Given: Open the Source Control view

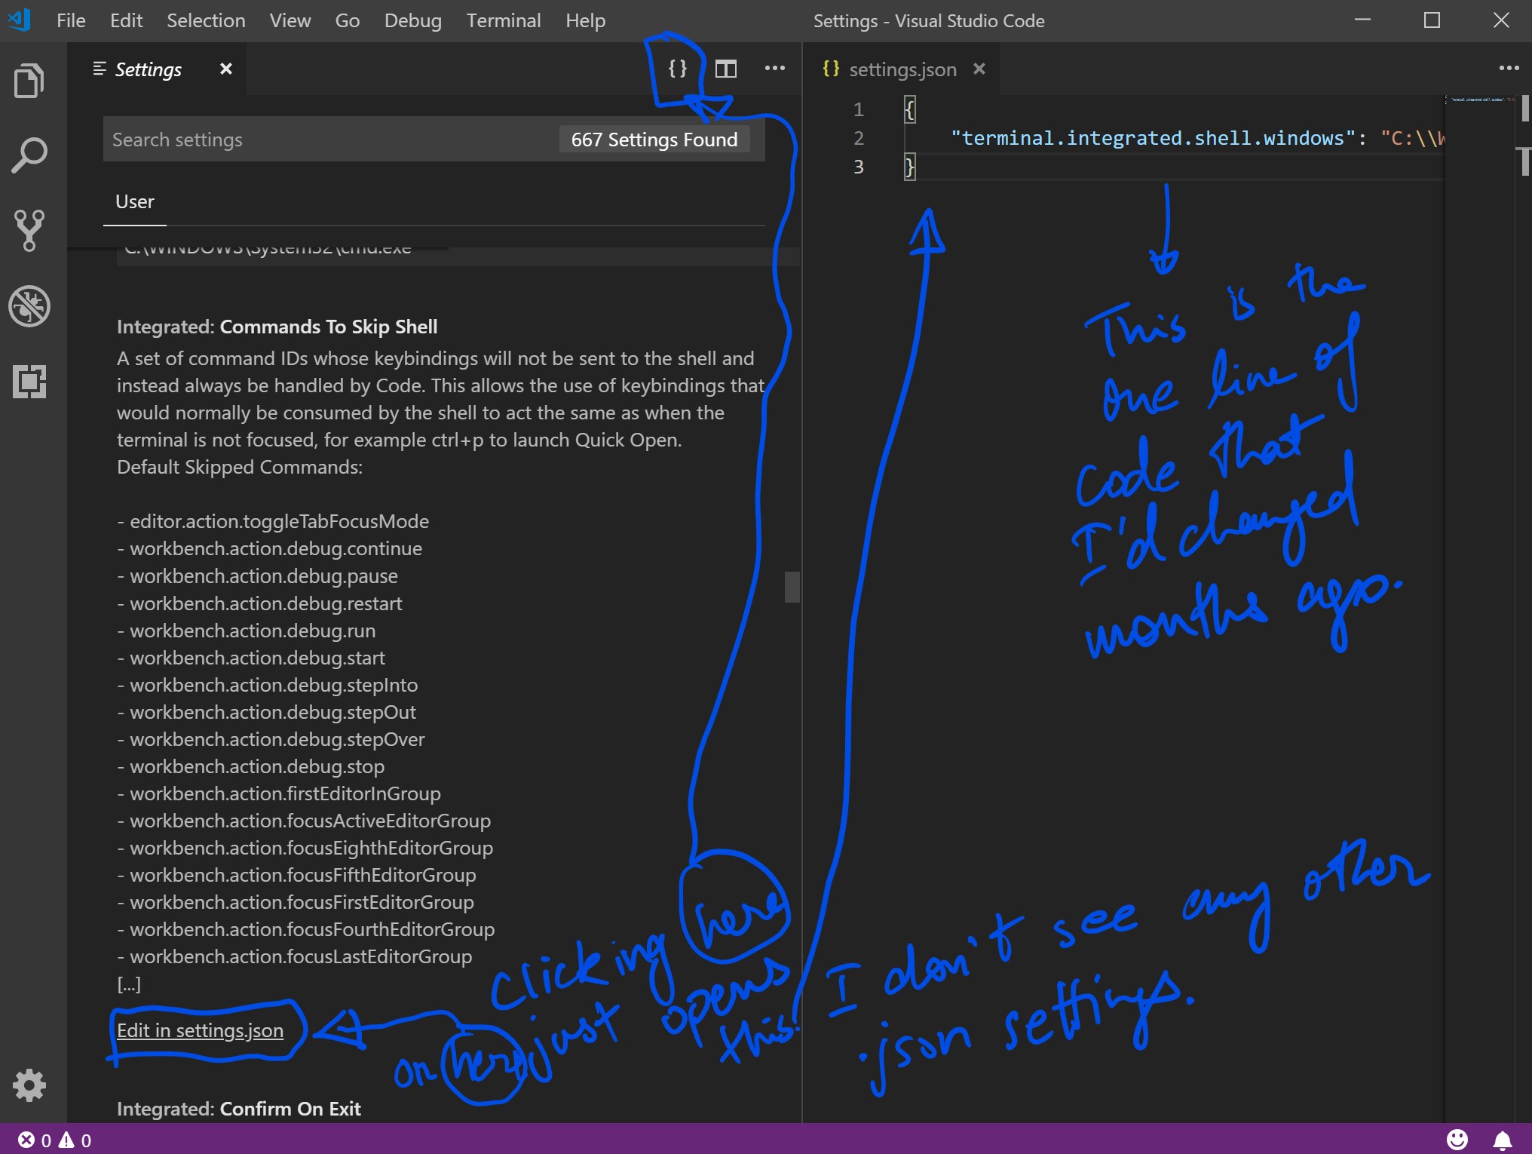Looking at the screenshot, I should tap(29, 231).
